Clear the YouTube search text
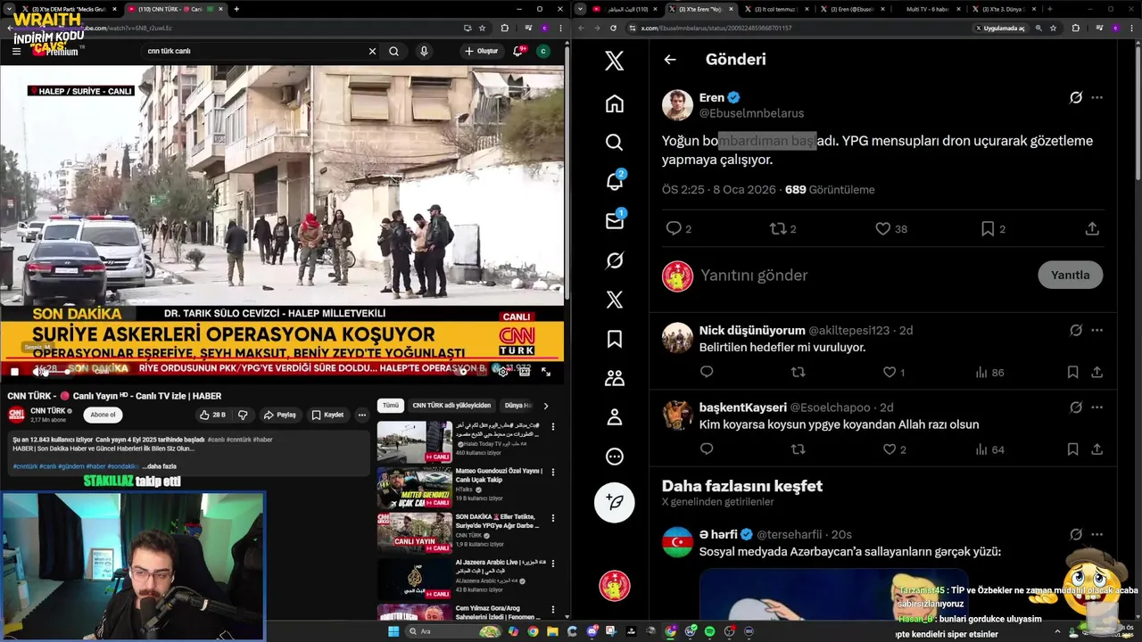The height and width of the screenshot is (642, 1142). [x=372, y=51]
